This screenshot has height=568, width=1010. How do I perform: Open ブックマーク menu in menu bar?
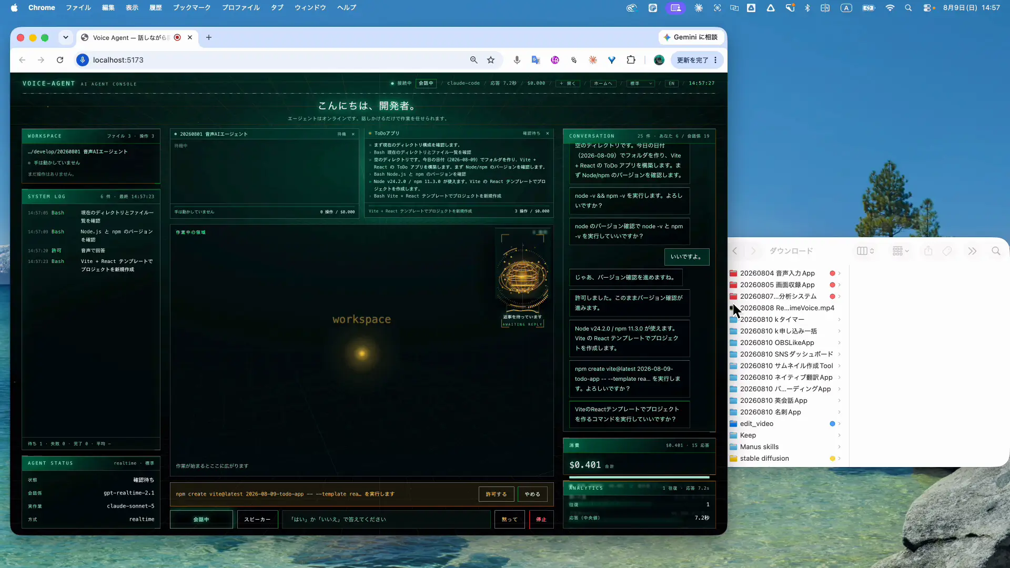pyautogui.click(x=191, y=7)
